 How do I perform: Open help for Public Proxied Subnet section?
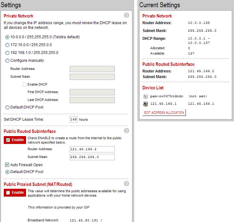click(x=126, y=184)
